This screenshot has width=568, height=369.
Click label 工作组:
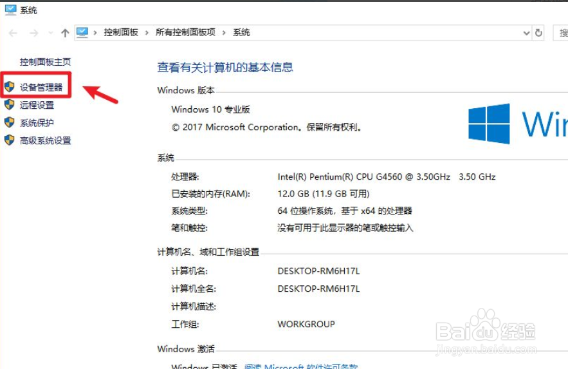pyautogui.click(x=185, y=324)
